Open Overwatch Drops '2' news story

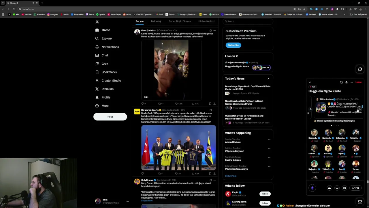[x=248, y=119]
